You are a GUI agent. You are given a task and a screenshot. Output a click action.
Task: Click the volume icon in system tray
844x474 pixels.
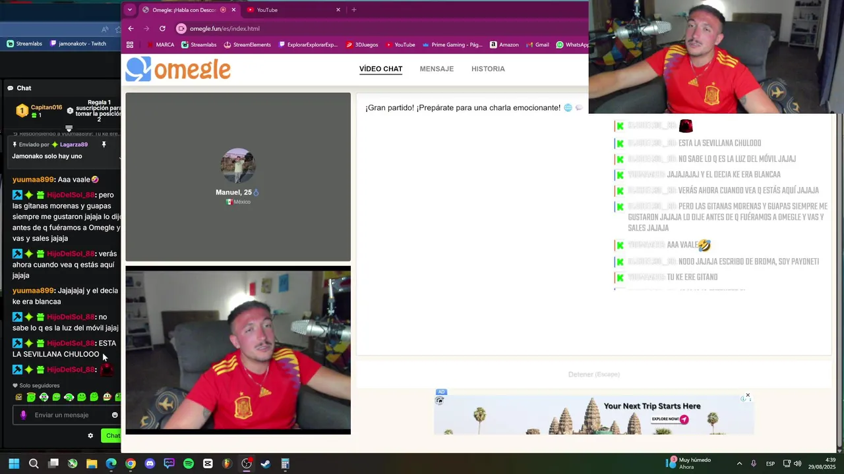[x=797, y=463]
